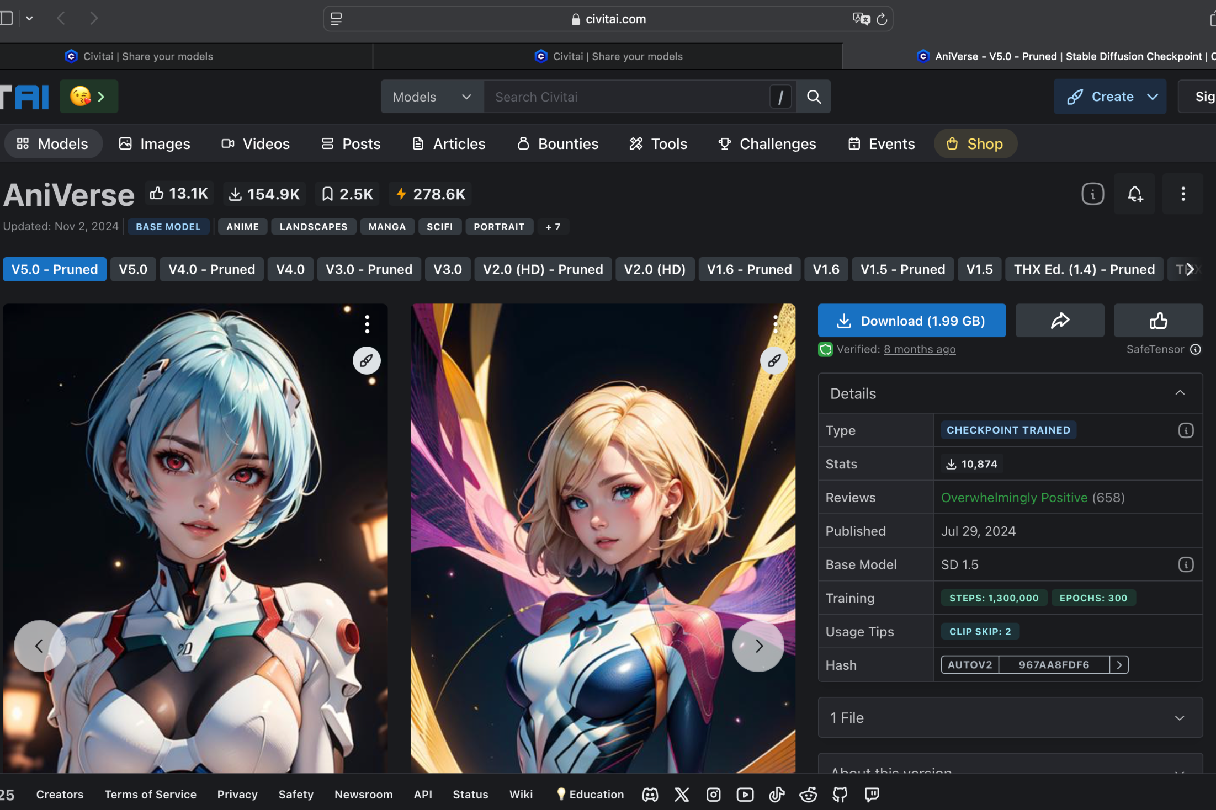Screen dimensions: 1216x810
Task: Open the browser sidebar dropdown chevron
Action: [x=29, y=19]
